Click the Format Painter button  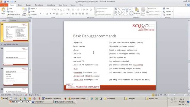pos(13,15)
